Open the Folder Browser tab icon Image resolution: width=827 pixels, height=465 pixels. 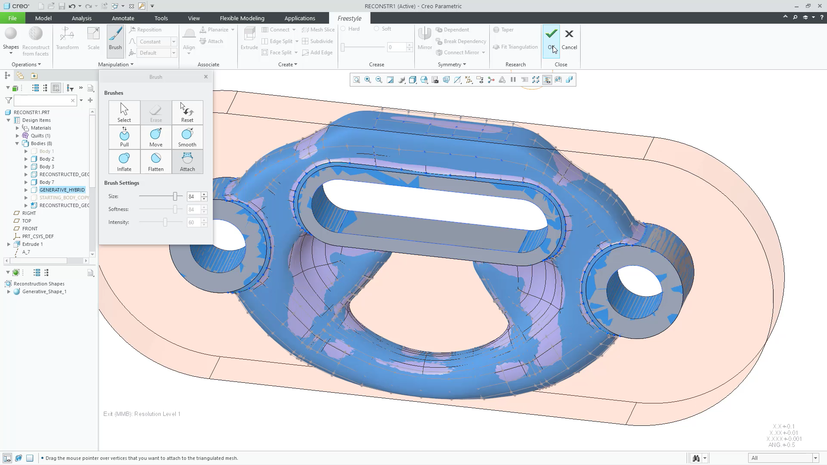coord(20,76)
